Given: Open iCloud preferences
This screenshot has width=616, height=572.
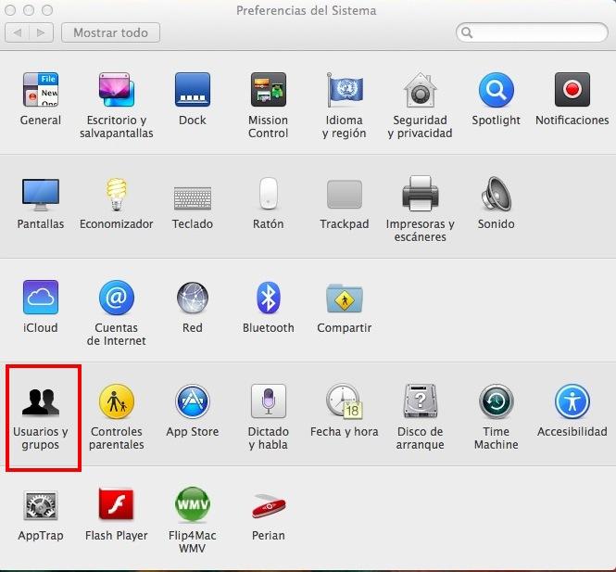Looking at the screenshot, I should (x=41, y=299).
